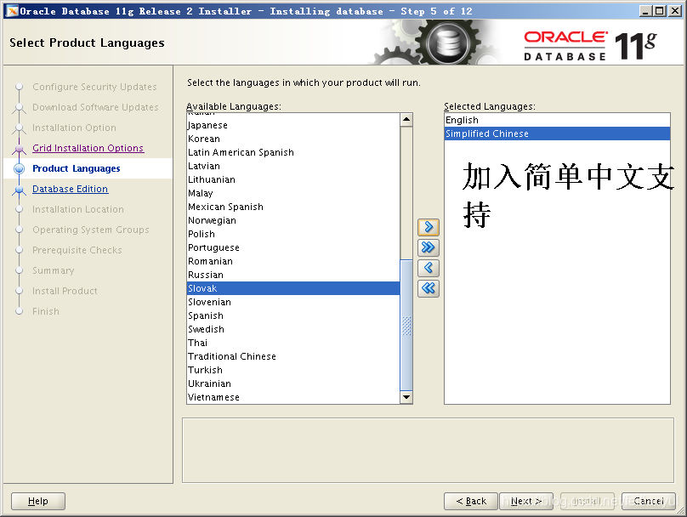Image resolution: width=687 pixels, height=517 pixels.
Task: Go to the Database Edition step
Action: 70,189
